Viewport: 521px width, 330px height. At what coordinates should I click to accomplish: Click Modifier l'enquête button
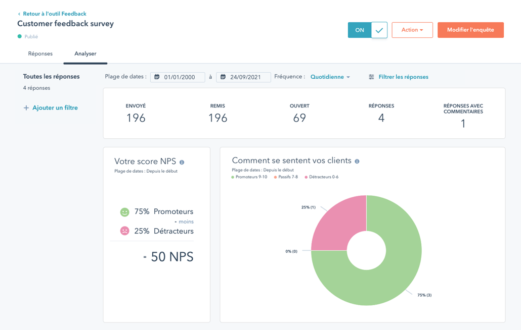coord(470,30)
